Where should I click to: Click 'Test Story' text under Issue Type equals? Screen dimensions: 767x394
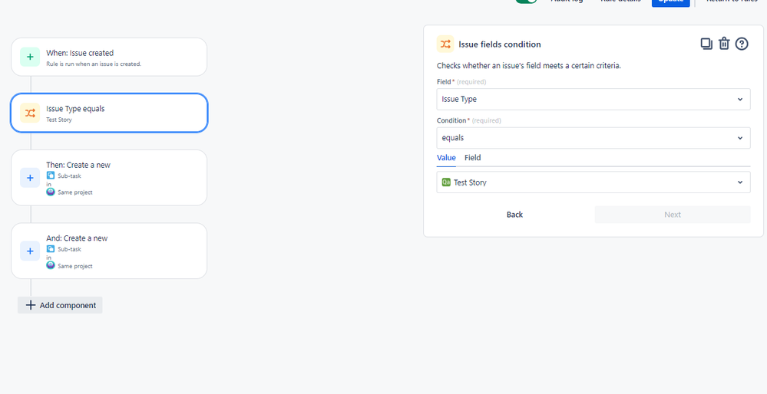coord(58,120)
